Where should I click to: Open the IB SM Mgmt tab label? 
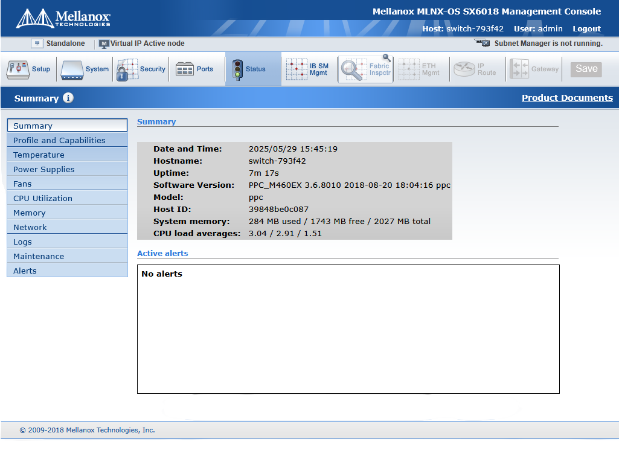pyautogui.click(x=319, y=69)
